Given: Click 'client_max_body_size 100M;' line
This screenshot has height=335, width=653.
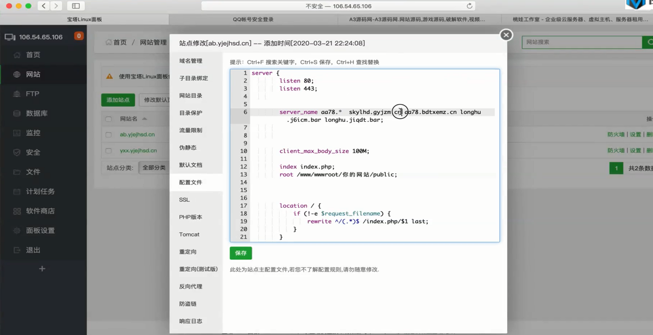Looking at the screenshot, I should tap(324, 151).
